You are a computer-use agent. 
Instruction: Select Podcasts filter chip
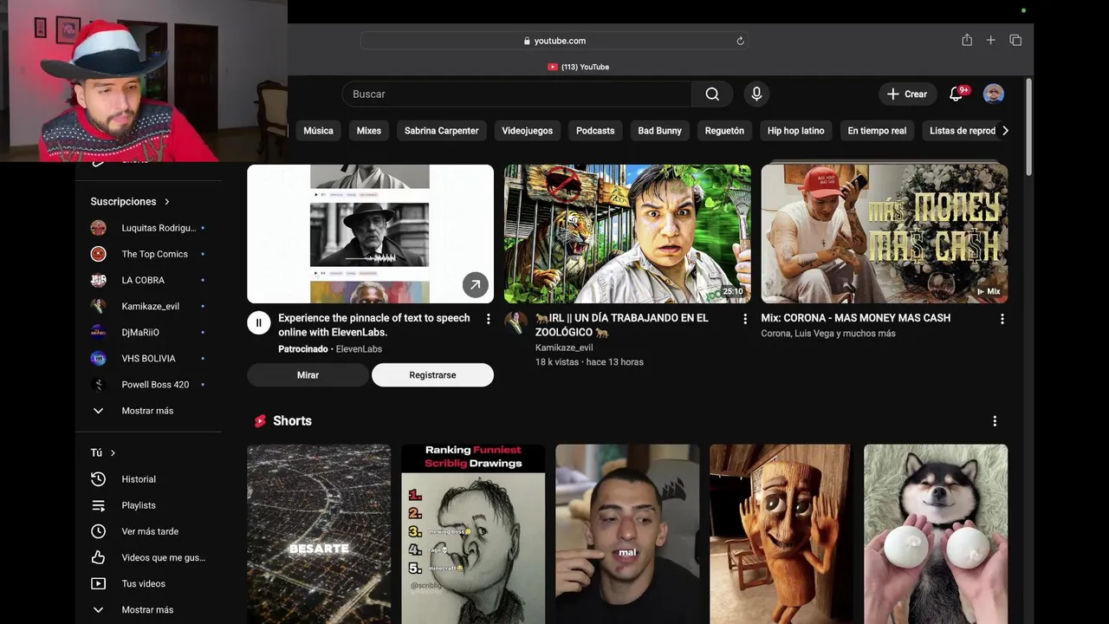point(595,131)
